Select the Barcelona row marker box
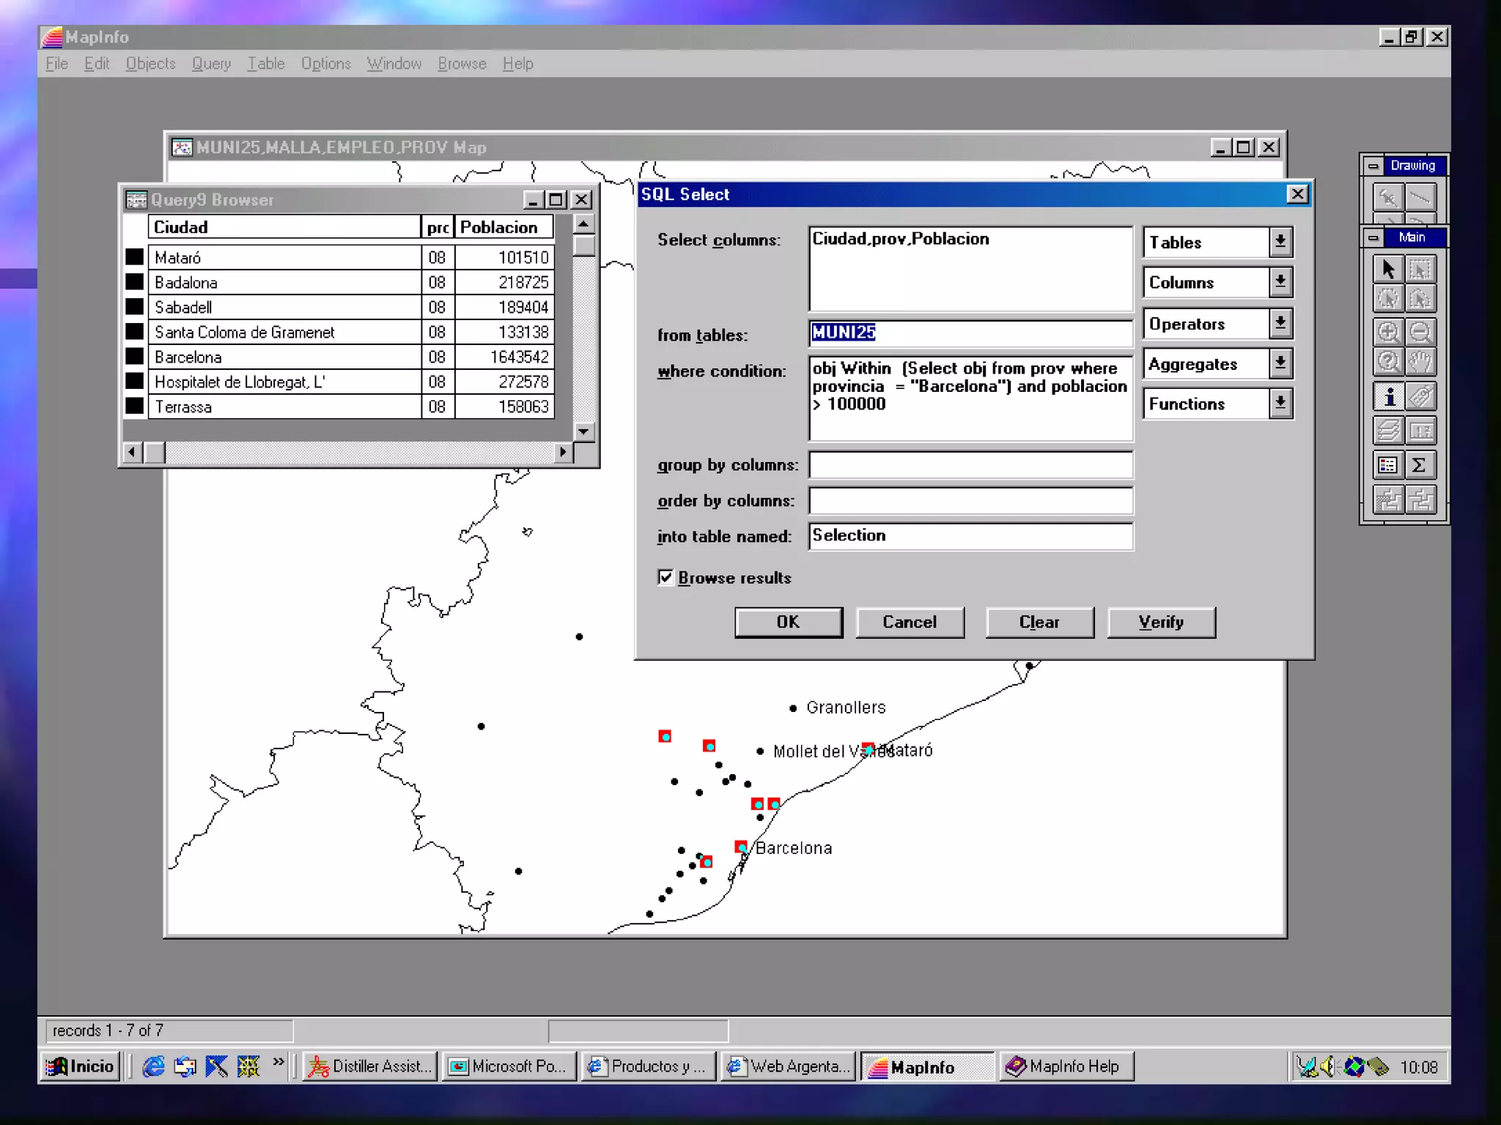 tap(135, 357)
